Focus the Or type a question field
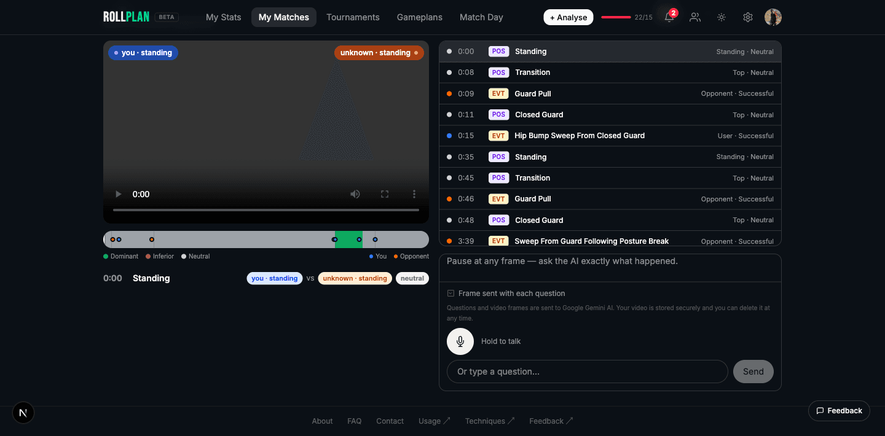885x436 pixels. [x=588, y=372]
